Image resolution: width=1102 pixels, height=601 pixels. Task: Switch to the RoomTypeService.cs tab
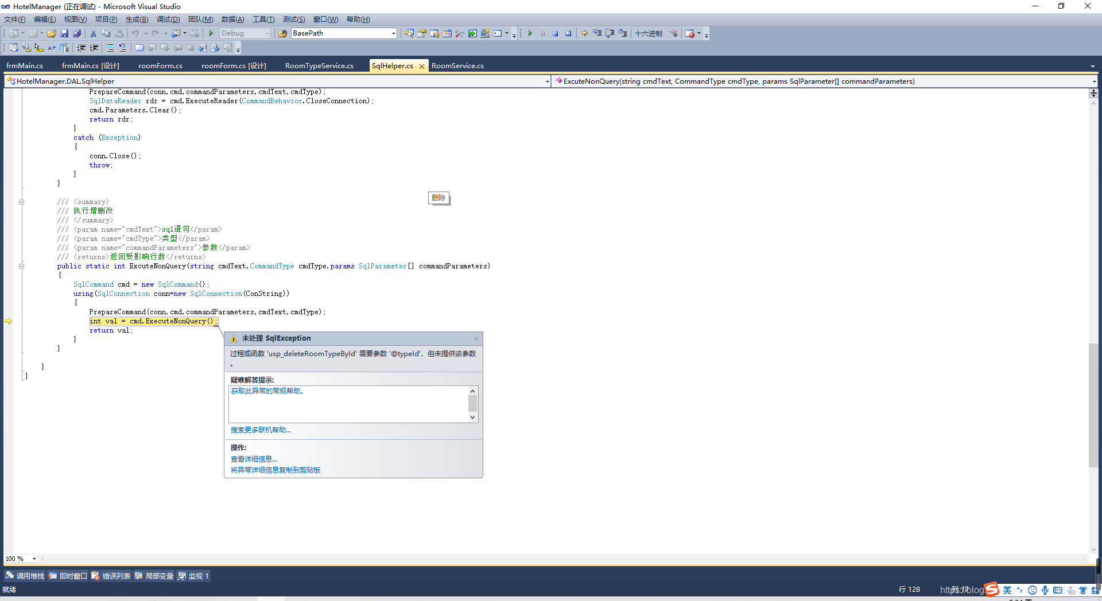[x=319, y=66]
